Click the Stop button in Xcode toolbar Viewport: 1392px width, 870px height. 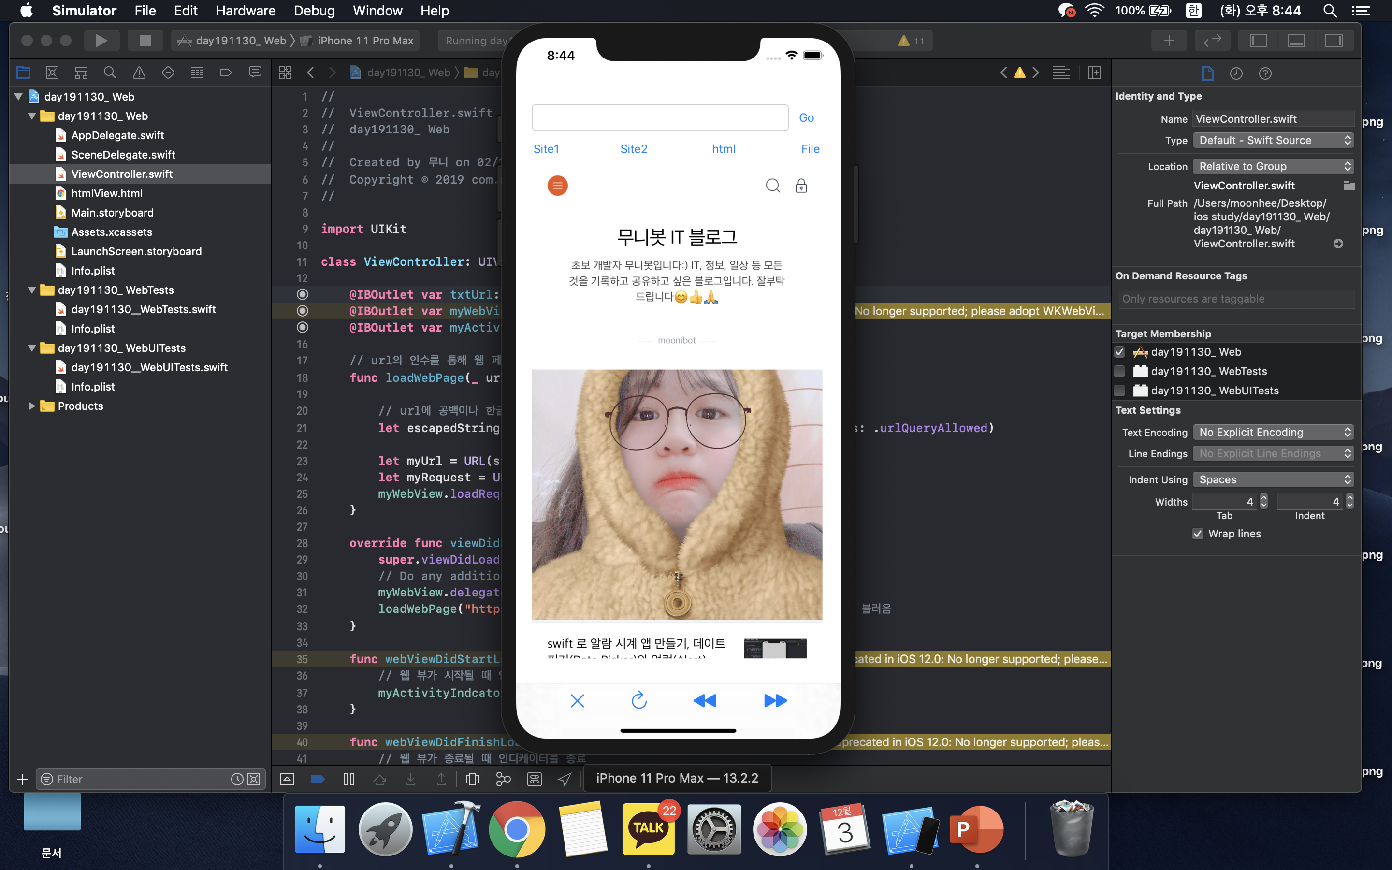[145, 40]
